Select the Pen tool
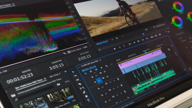 [84, 92]
